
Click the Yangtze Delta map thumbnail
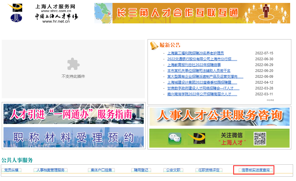(103, 13)
